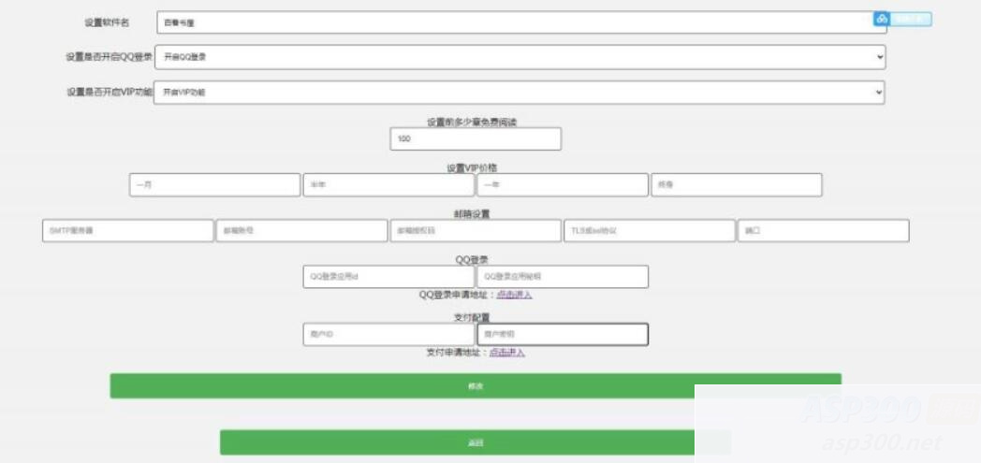Click the 半年 VIP price input
This screenshot has width=981, height=463.
[388, 185]
